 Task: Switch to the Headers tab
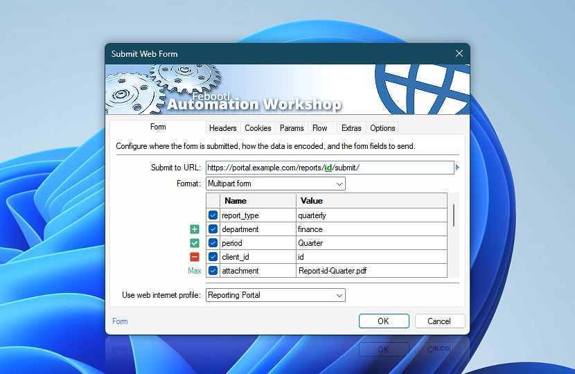pos(222,128)
